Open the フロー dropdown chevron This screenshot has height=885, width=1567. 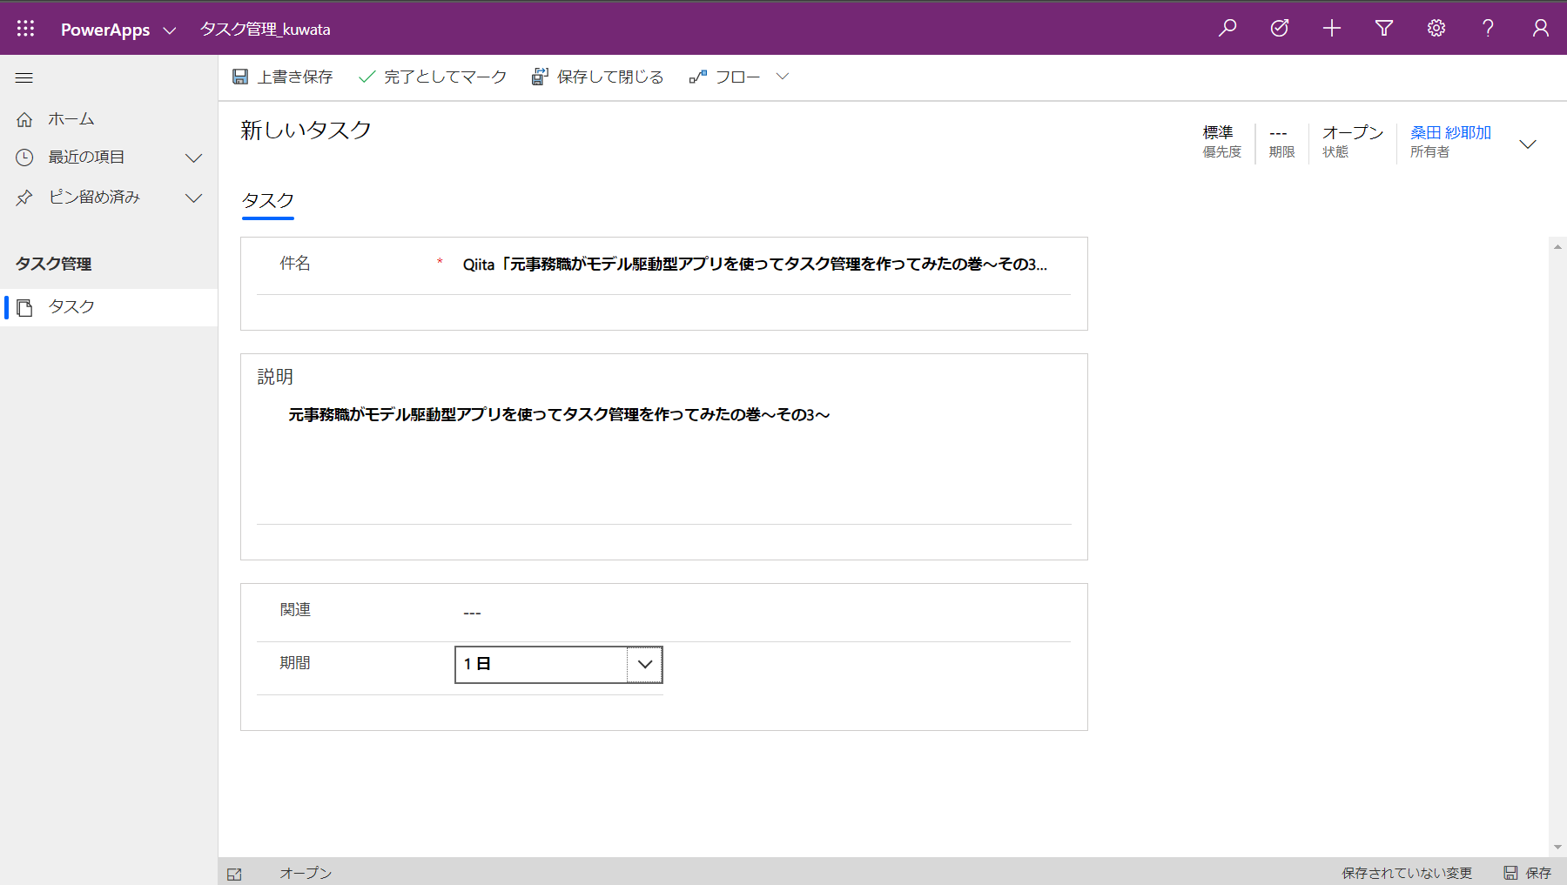coord(783,77)
